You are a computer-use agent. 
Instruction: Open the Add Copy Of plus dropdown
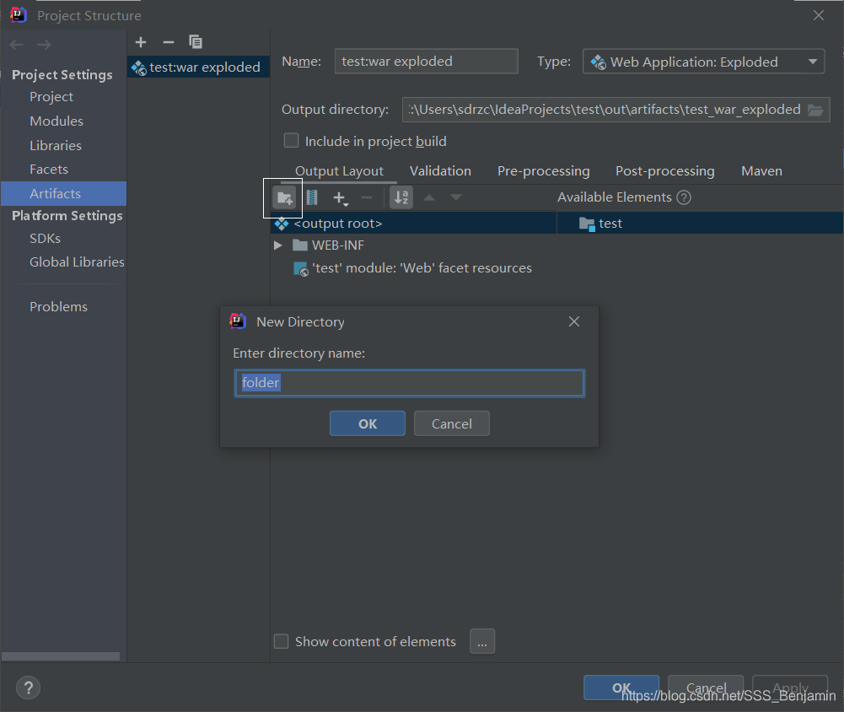point(340,198)
